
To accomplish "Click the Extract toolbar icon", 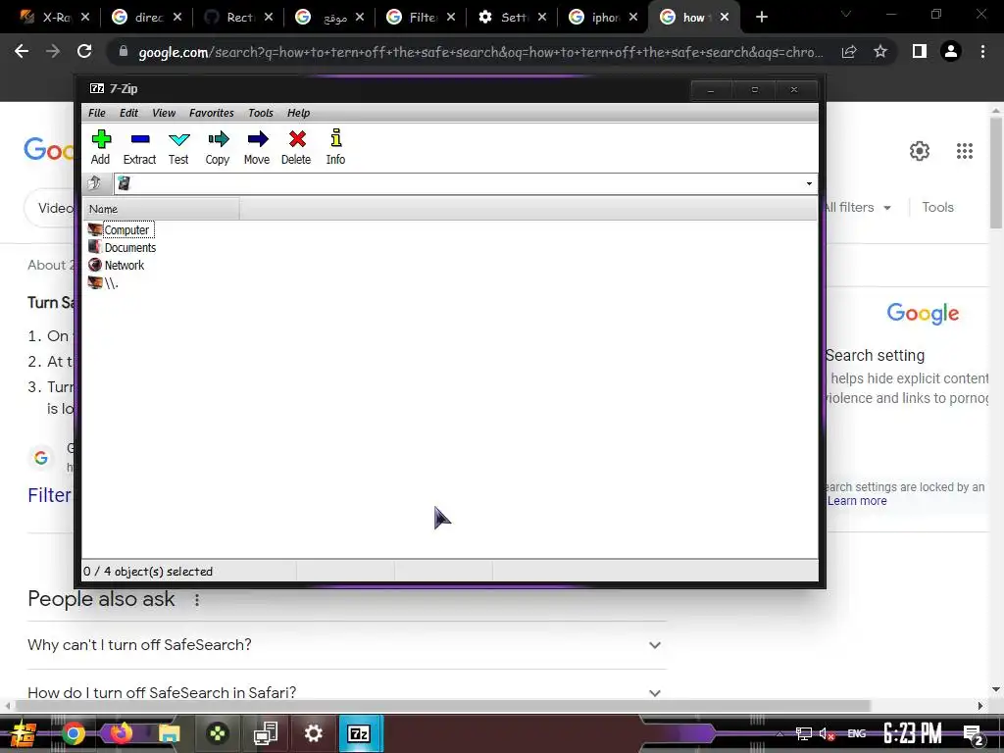I will pos(139,147).
